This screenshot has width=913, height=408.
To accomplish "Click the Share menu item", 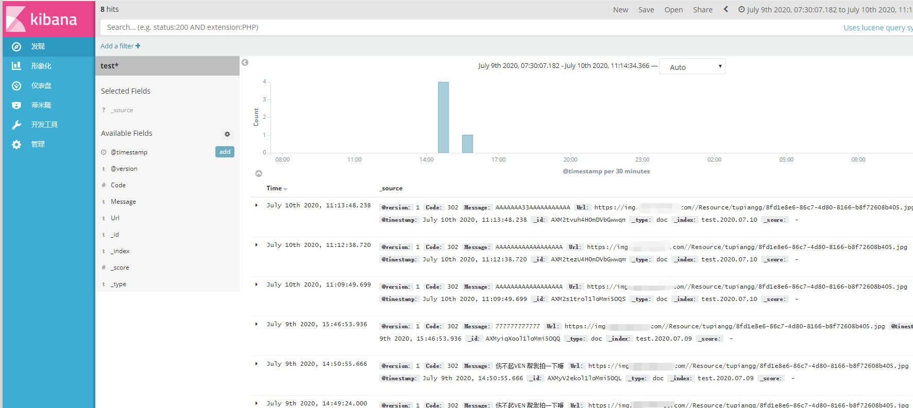I will [x=702, y=10].
